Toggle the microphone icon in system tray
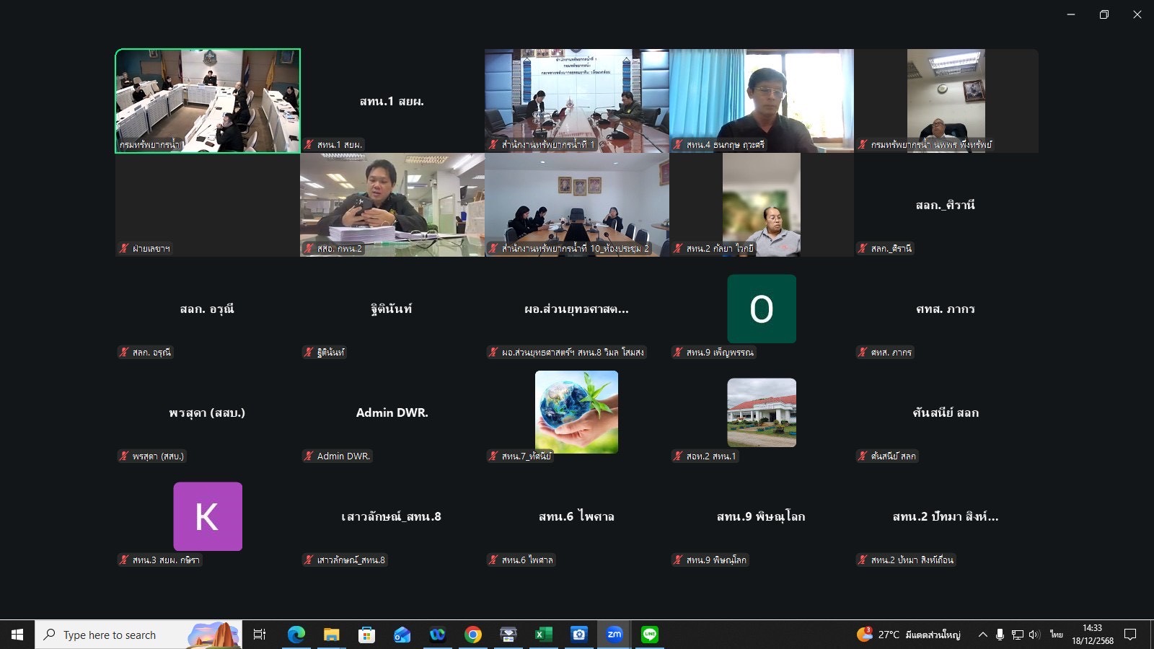The height and width of the screenshot is (649, 1154). pyautogui.click(x=1000, y=635)
